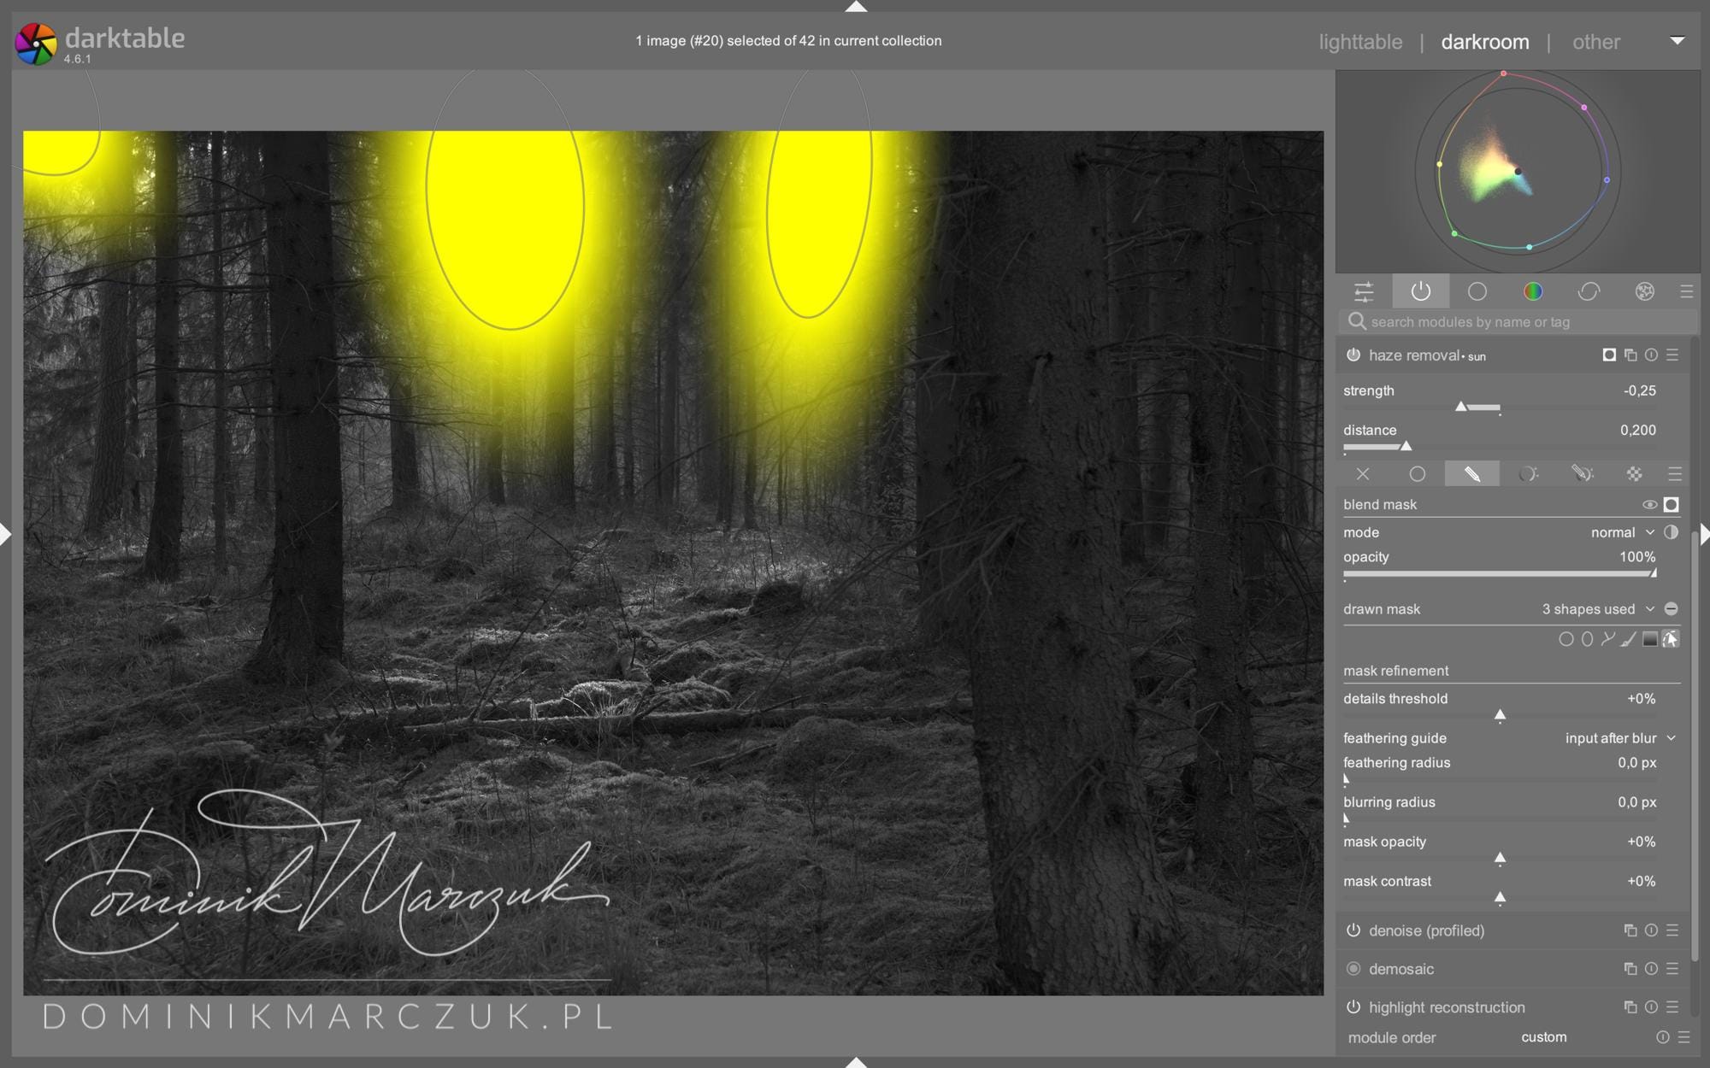Turn off blending with X icon
The width and height of the screenshot is (1710, 1068).
pyautogui.click(x=1363, y=473)
